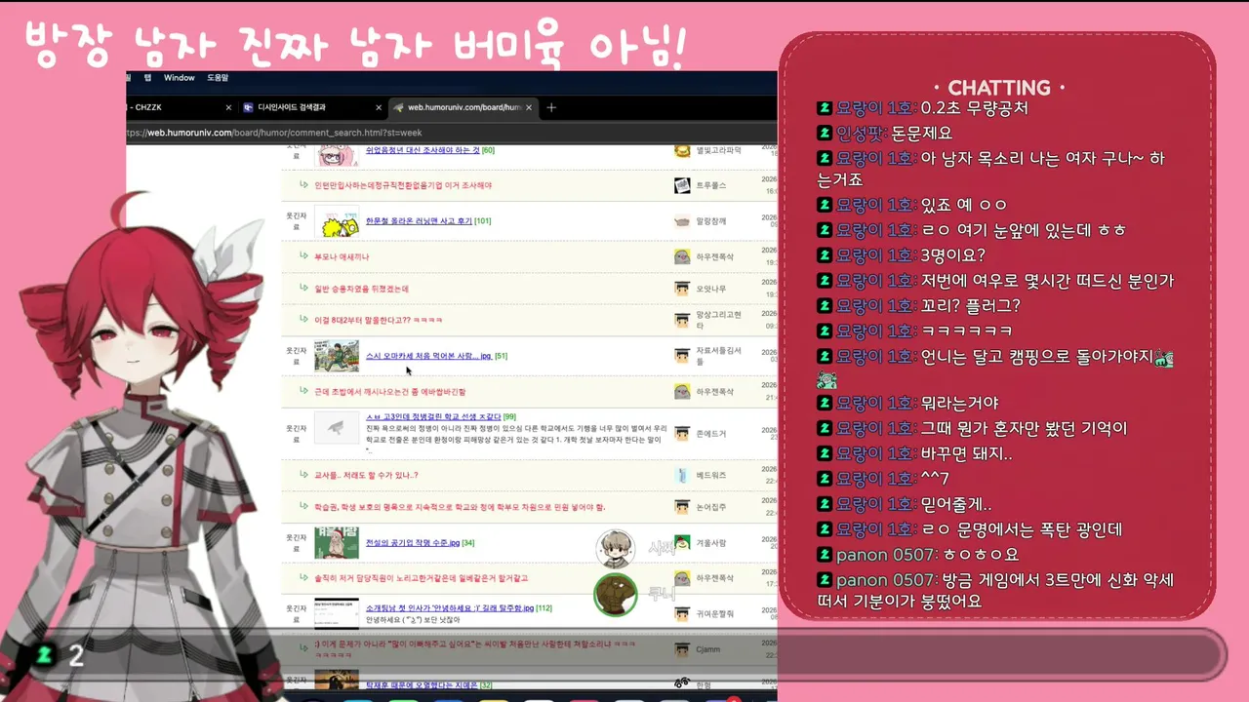Close the CHZZK browser tab
Viewport: 1249px width, 702px height.
coord(228,107)
